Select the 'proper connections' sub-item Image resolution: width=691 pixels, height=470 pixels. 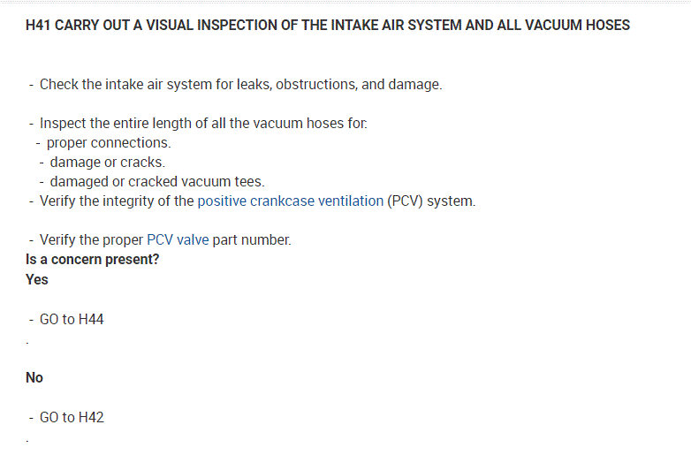pyautogui.click(x=109, y=143)
